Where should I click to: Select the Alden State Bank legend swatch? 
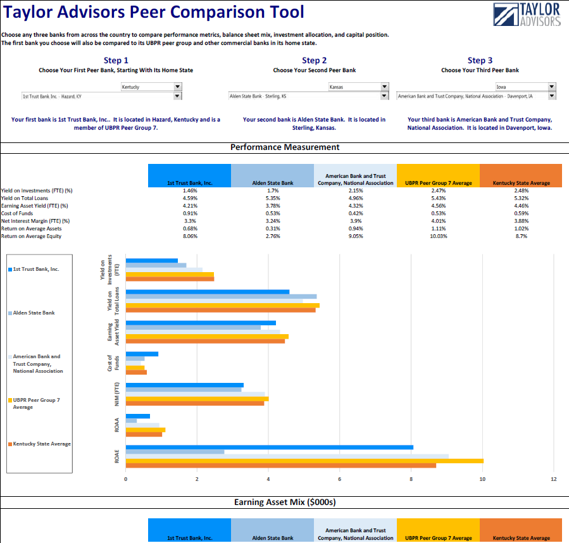[x=9, y=312]
